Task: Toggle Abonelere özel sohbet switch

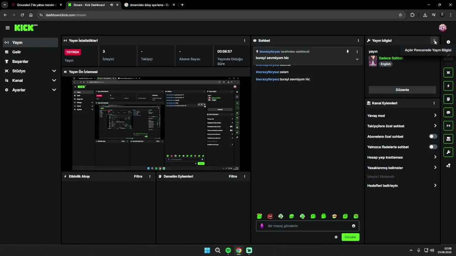Action: 433,137
